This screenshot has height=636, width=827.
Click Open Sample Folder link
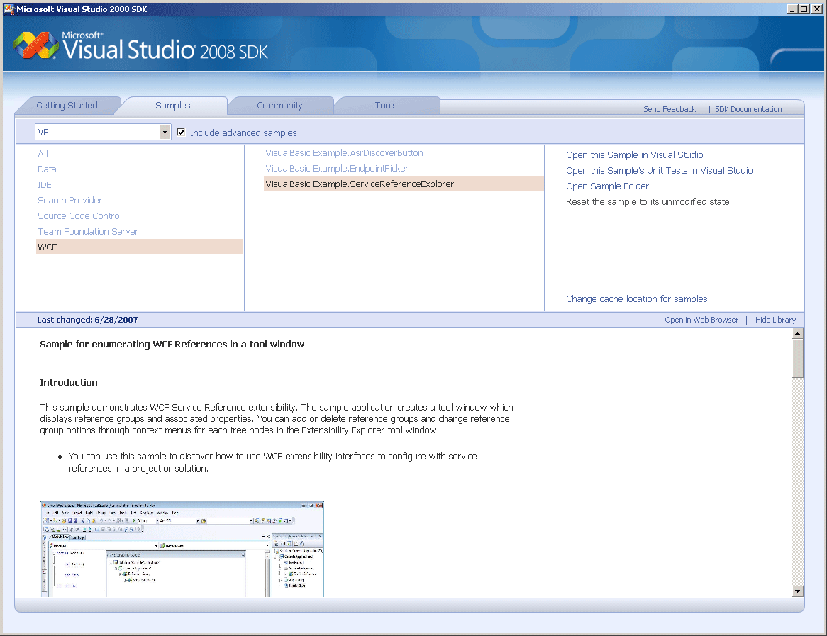(607, 186)
